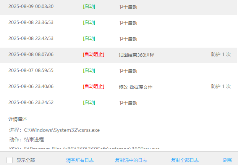
Task: Select the log timestamp 2025-08-08 23:36:53
Action: tap(31, 22)
